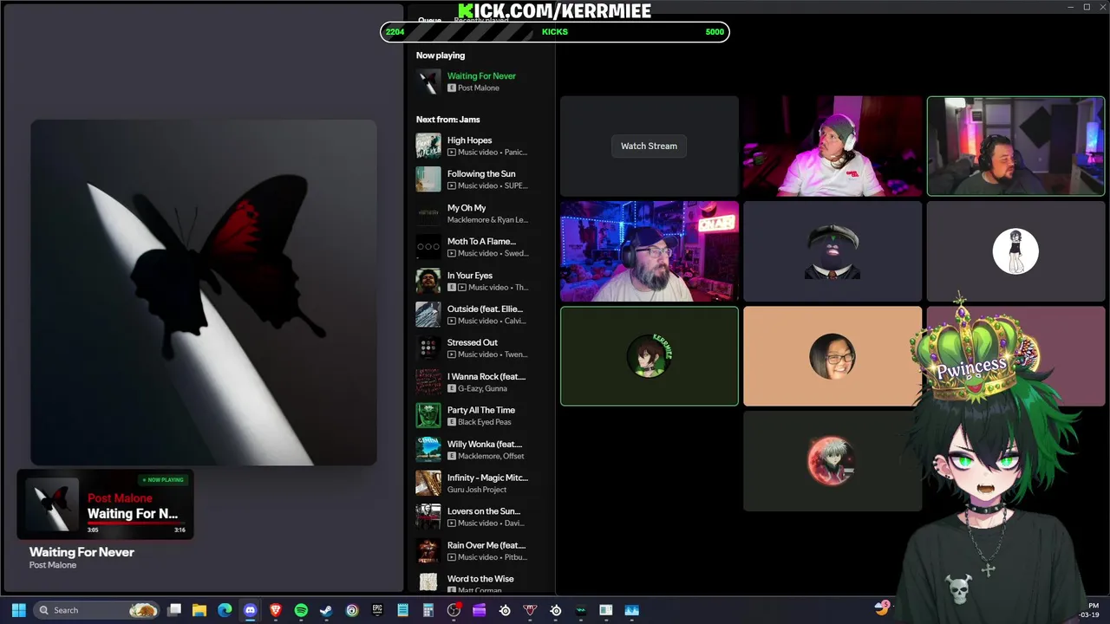Play My Oh My from the queue
1110x624 pixels.
click(x=481, y=213)
